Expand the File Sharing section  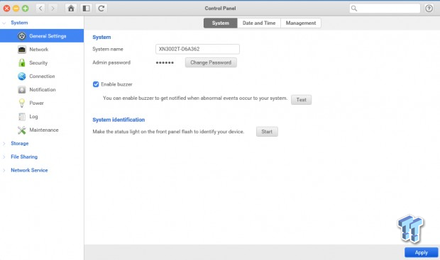point(24,157)
